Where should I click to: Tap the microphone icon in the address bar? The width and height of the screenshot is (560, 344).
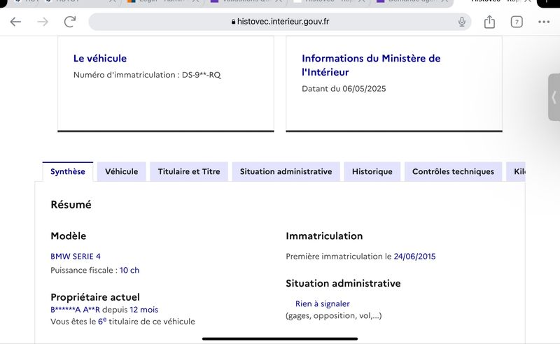click(x=462, y=22)
